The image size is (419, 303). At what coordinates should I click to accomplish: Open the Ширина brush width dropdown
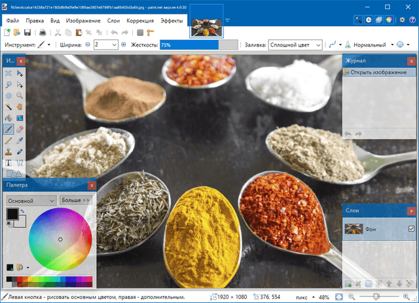tap(115, 45)
